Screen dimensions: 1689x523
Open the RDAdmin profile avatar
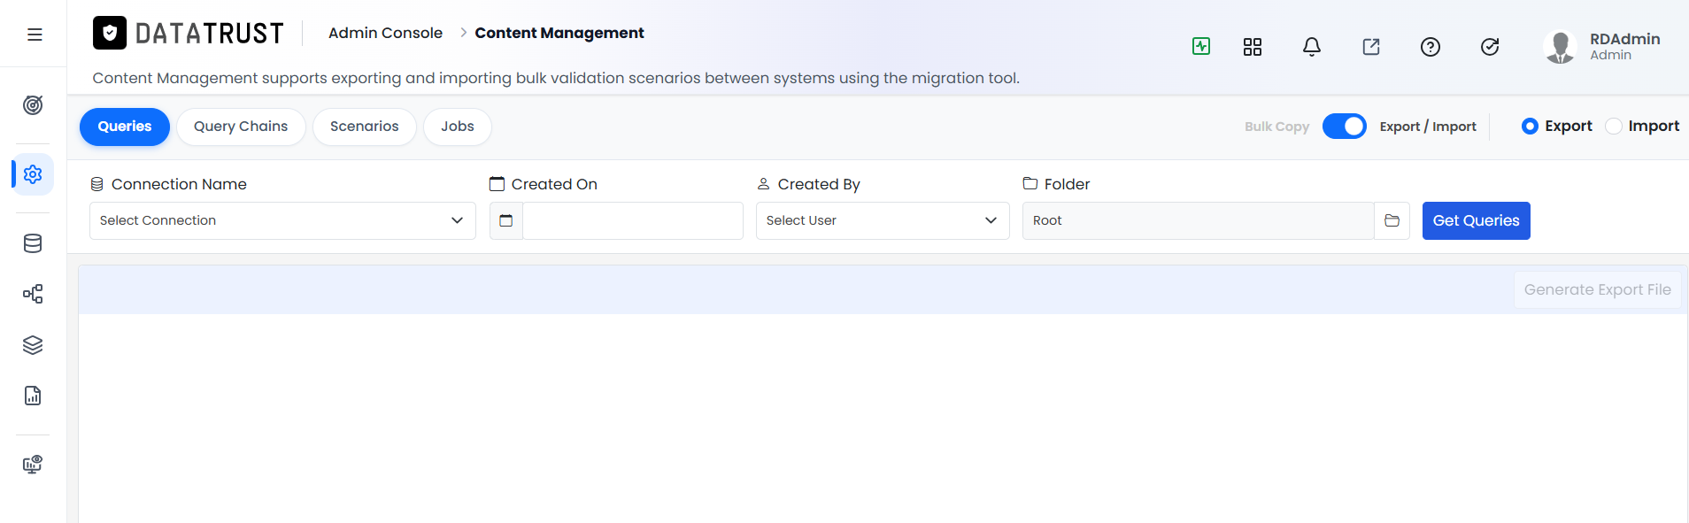click(x=1560, y=47)
